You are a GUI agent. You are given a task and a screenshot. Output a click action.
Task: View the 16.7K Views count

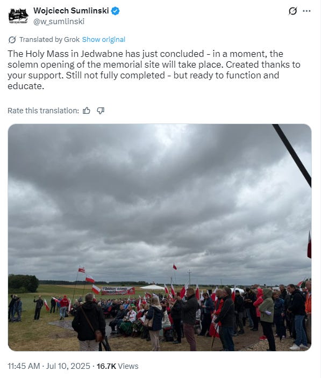[118, 366]
